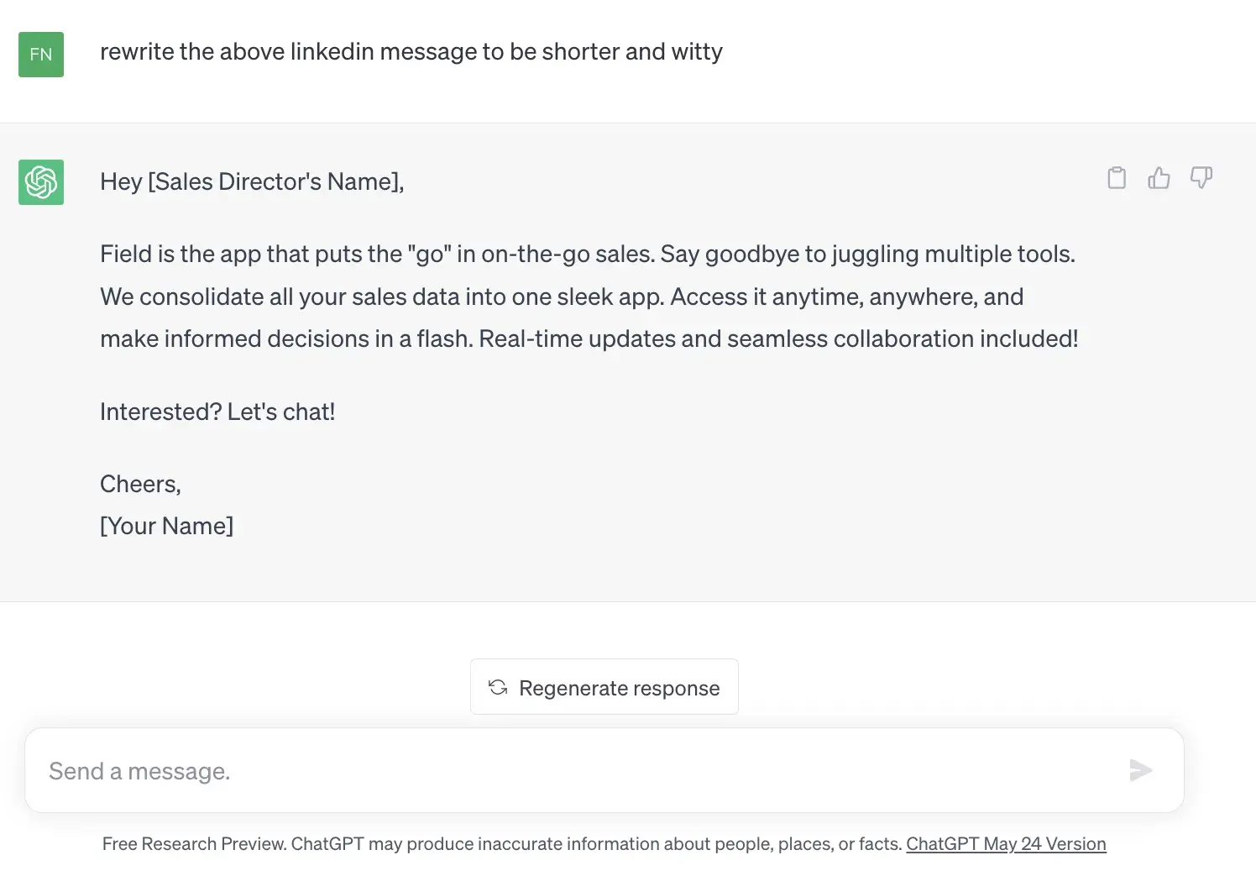Click the line starting 'We consolidate all'

[x=561, y=297]
